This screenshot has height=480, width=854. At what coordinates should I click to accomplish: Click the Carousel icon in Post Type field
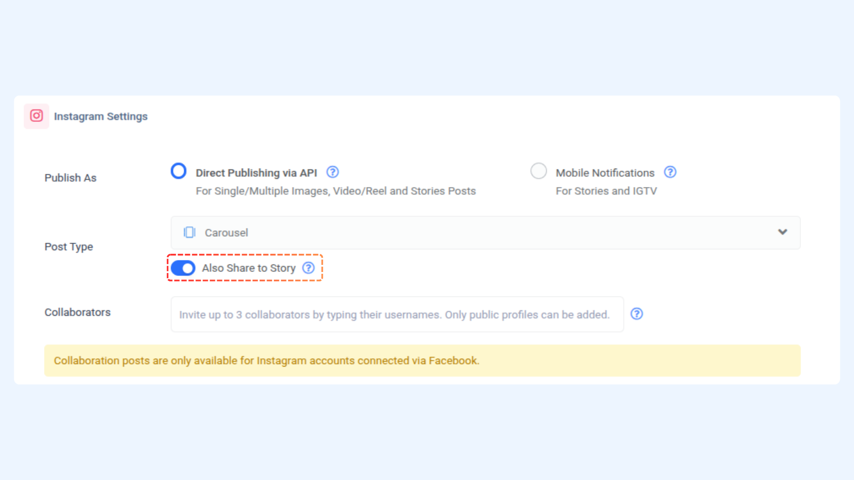click(x=189, y=232)
